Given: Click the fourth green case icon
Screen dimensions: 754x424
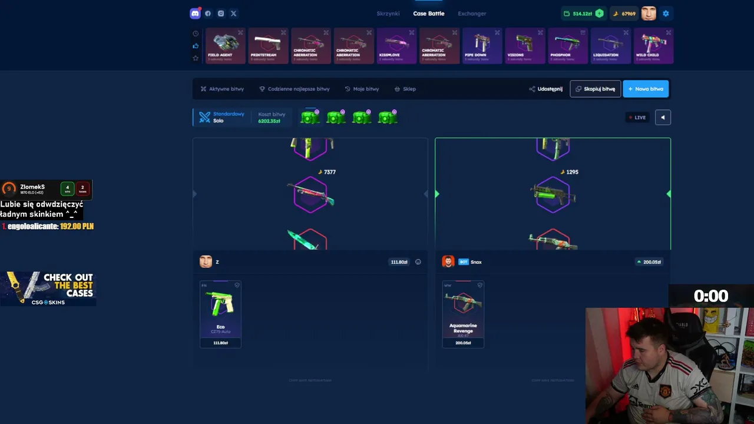Looking at the screenshot, I should (x=388, y=117).
